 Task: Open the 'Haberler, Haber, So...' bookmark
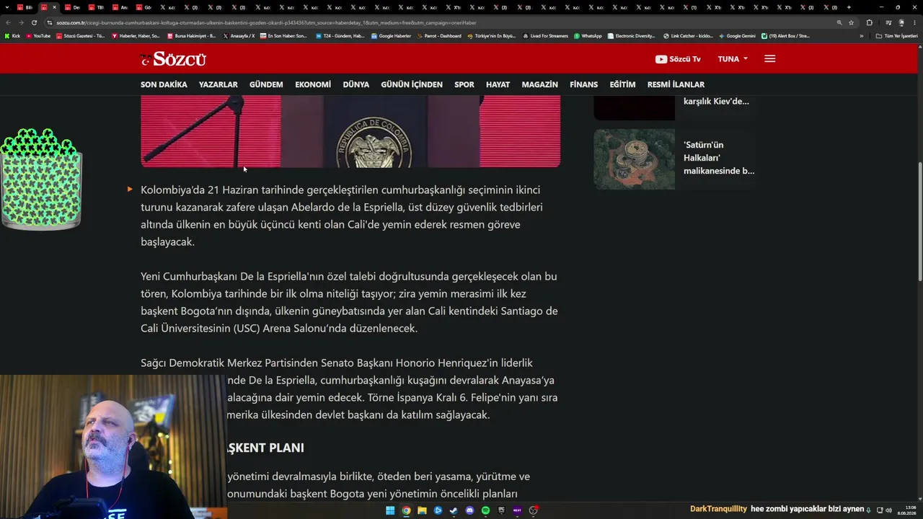point(136,35)
